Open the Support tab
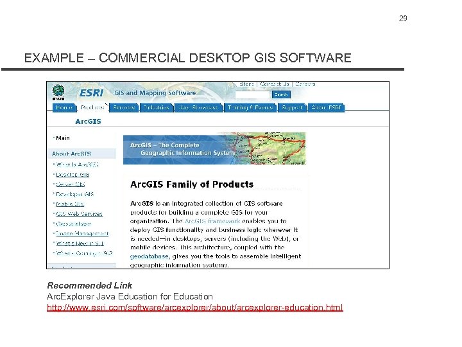 pyautogui.click(x=292, y=107)
